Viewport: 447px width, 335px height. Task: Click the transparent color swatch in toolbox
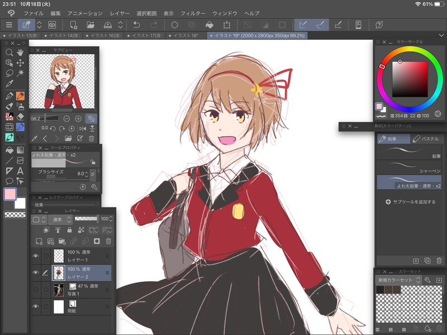point(15,214)
